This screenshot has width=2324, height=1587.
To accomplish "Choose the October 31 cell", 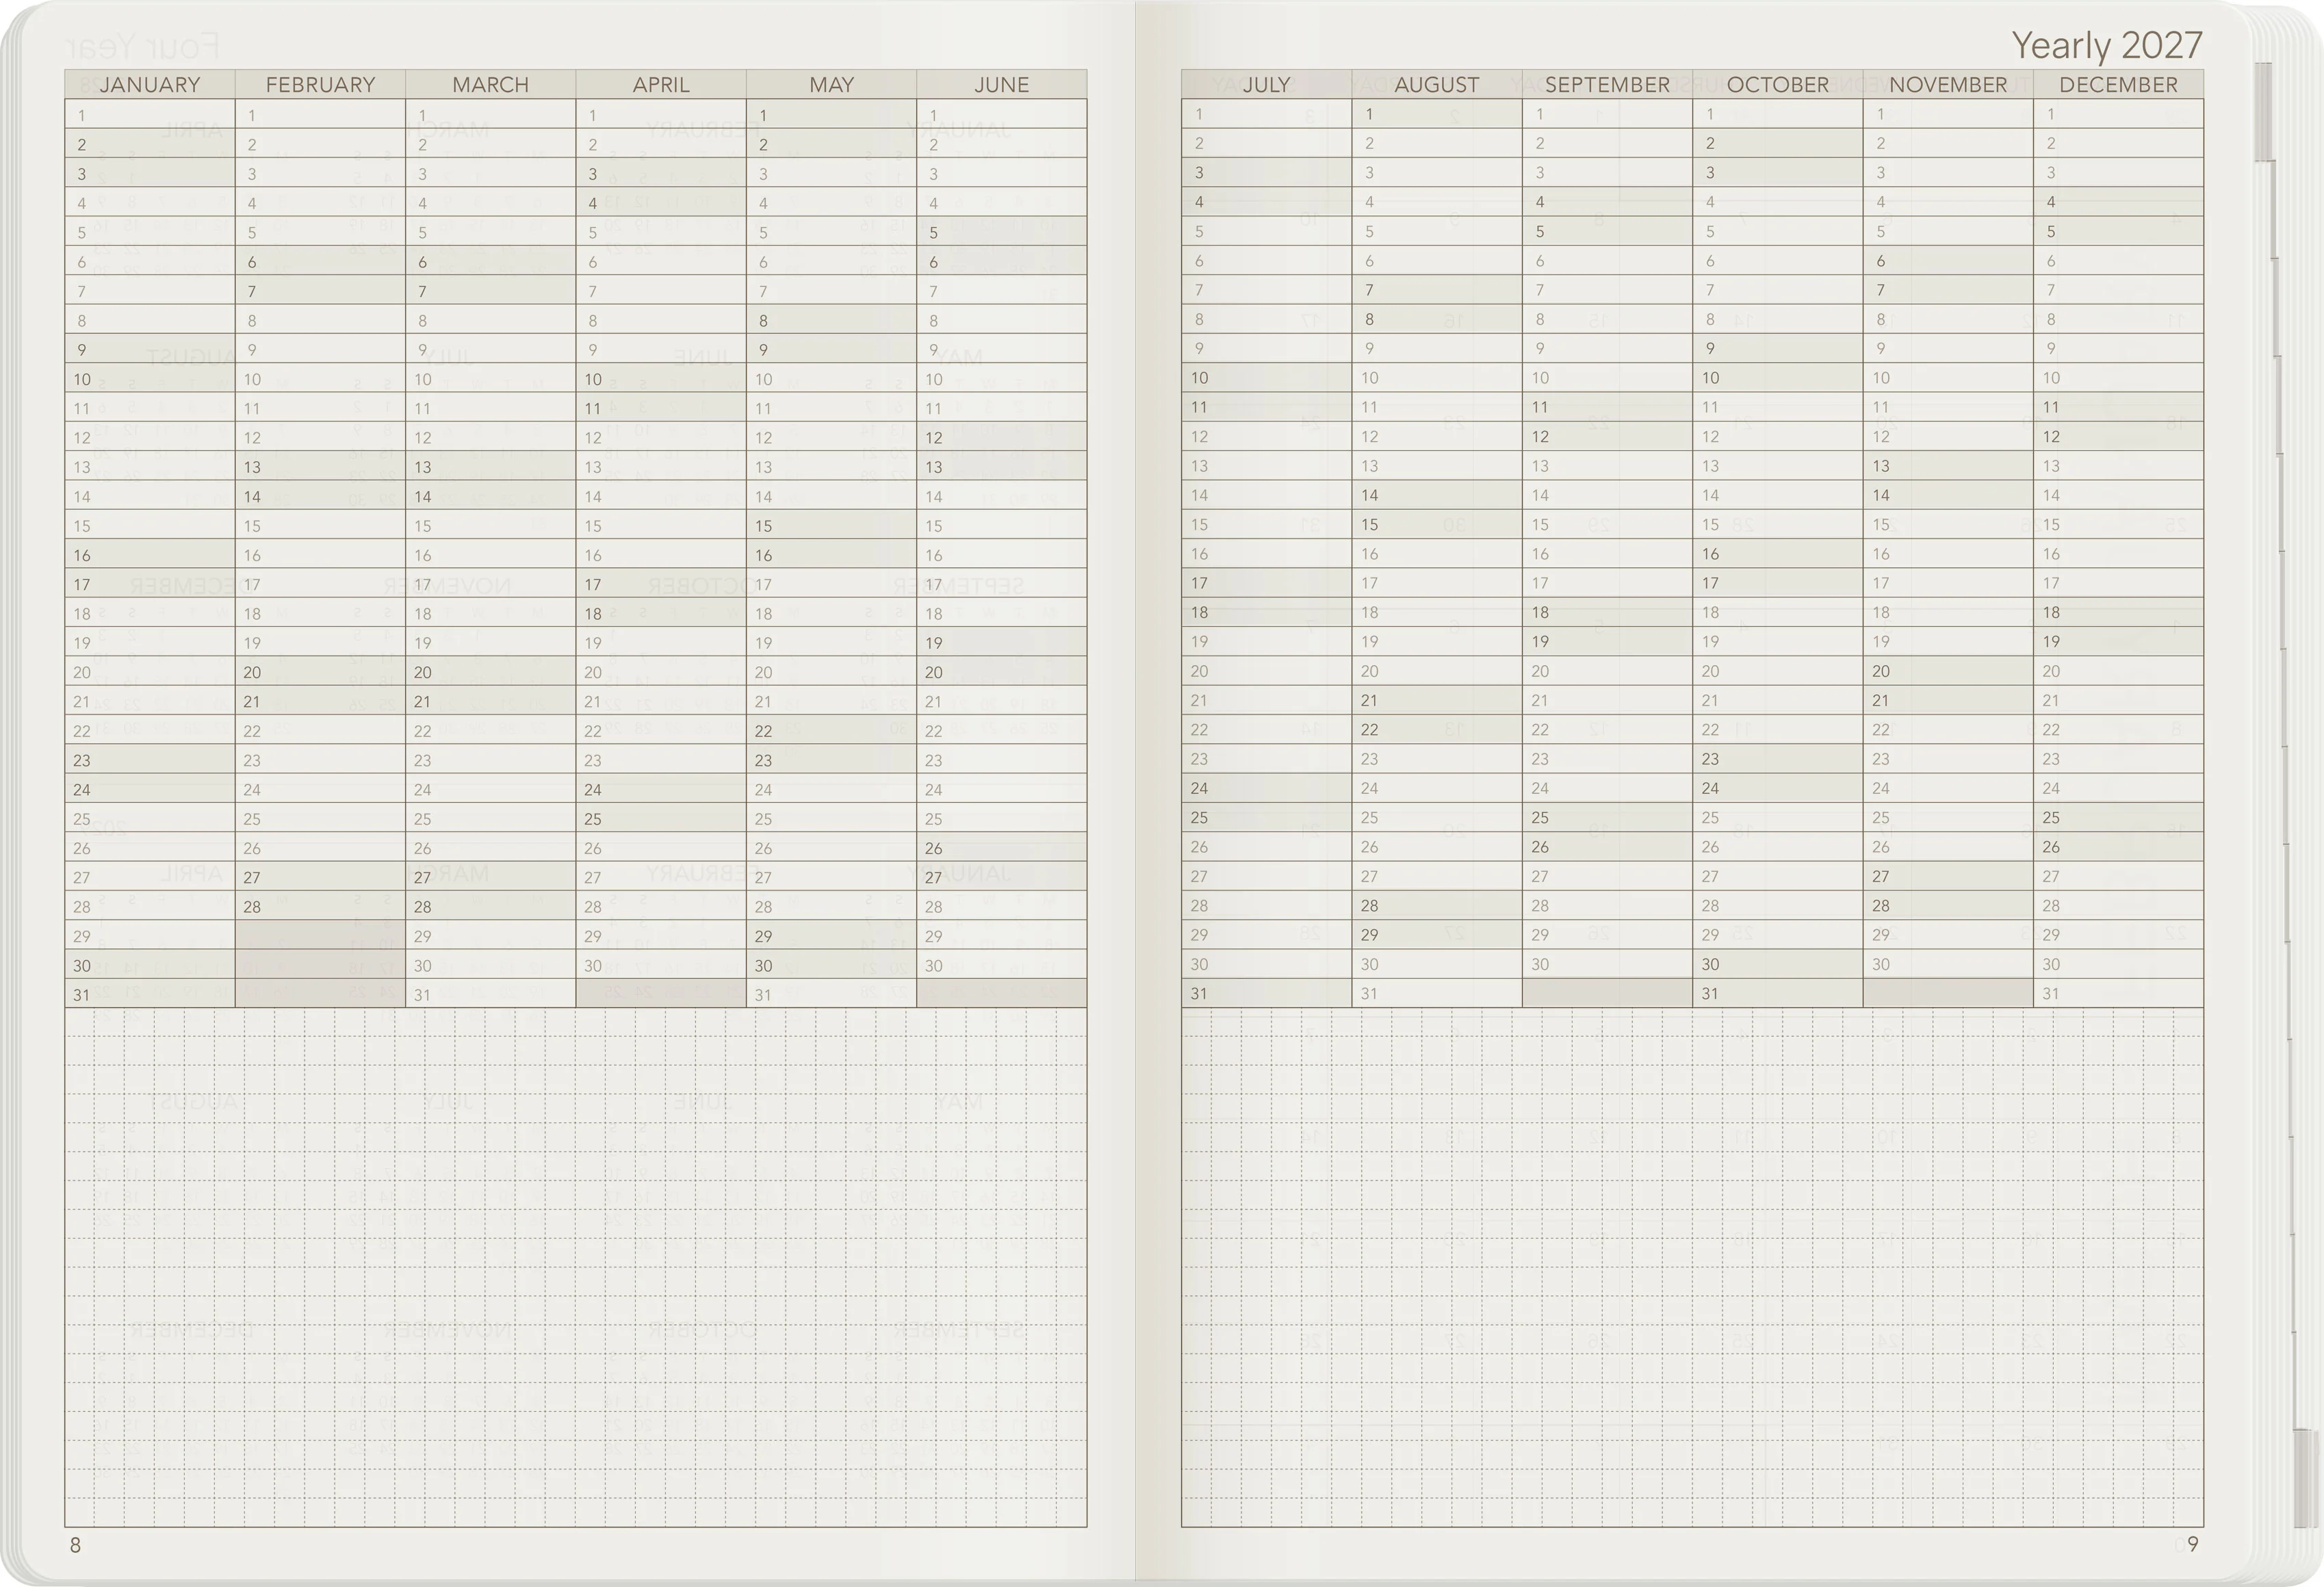I will point(1777,993).
